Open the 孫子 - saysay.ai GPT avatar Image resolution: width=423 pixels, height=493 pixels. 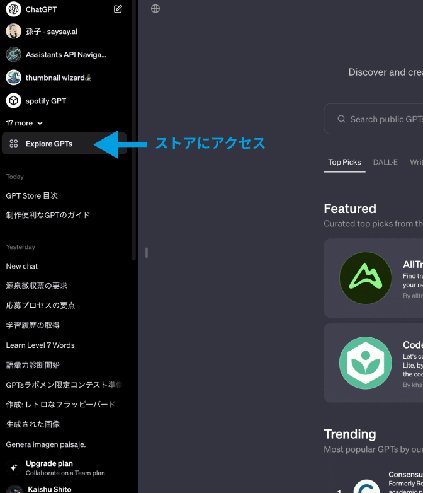pos(14,32)
